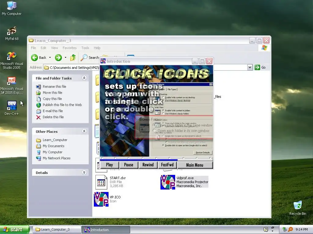Launch Dev-C++ desktop shortcut
This screenshot has height=234, width=313.
click(x=12, y=108)
